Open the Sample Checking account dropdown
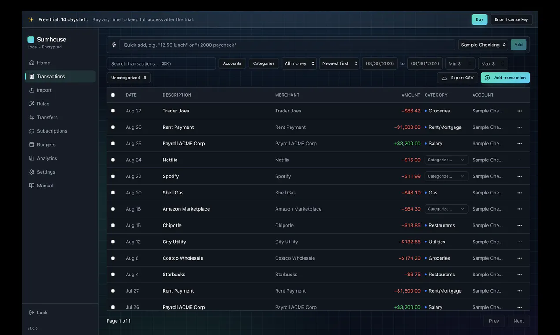The image size is (560, 335). pos(483,45)
